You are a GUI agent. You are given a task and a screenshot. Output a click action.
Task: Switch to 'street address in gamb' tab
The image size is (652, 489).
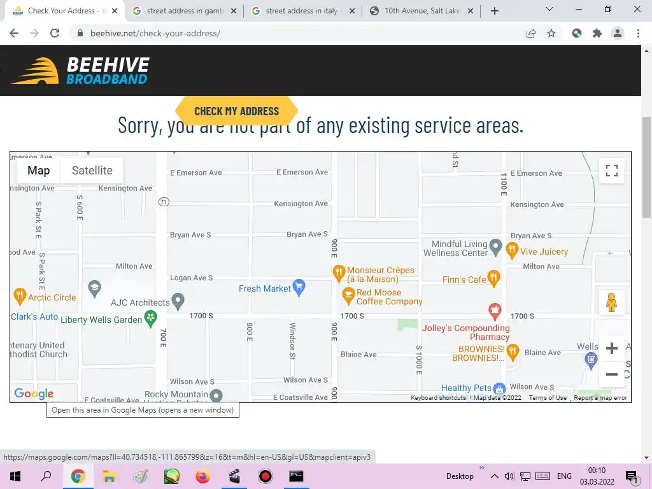point(185,11)
